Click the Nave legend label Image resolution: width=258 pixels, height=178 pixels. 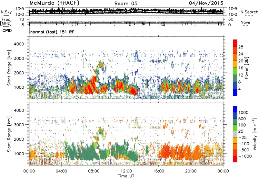click(x=245, y=22)
